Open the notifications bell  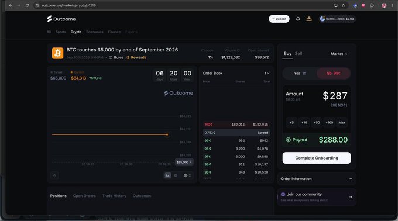[x=298, y=19]
